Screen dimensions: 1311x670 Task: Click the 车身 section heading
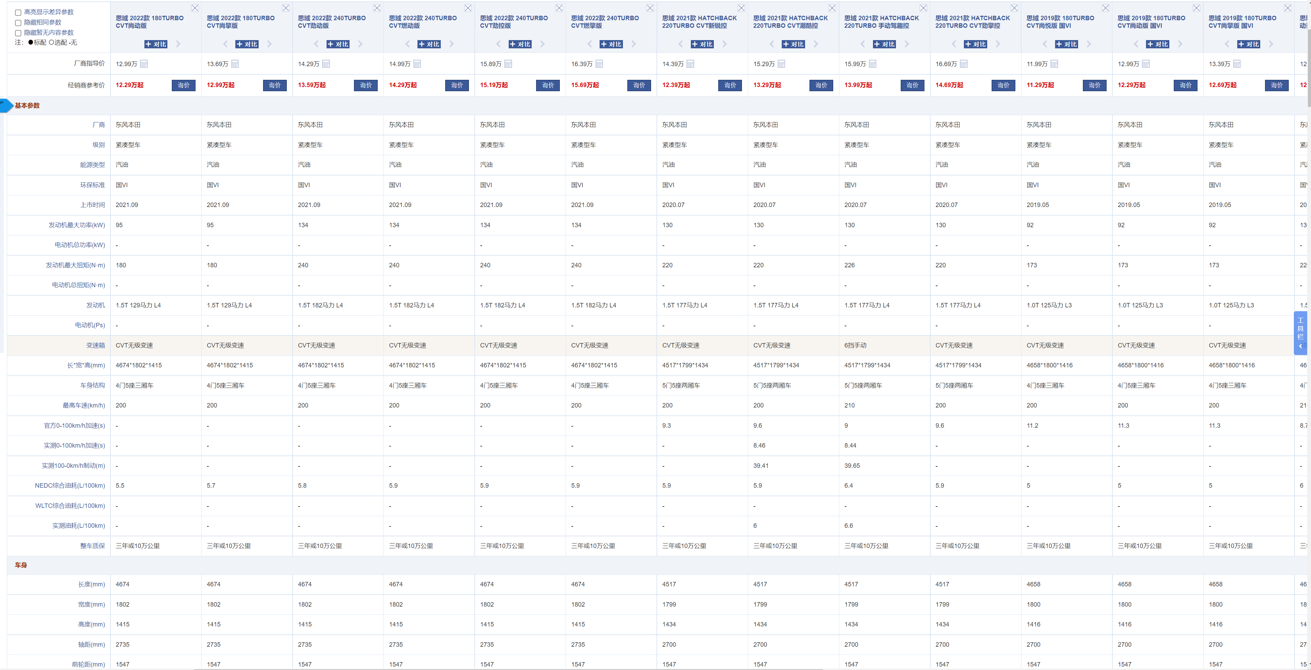(20, 565)
